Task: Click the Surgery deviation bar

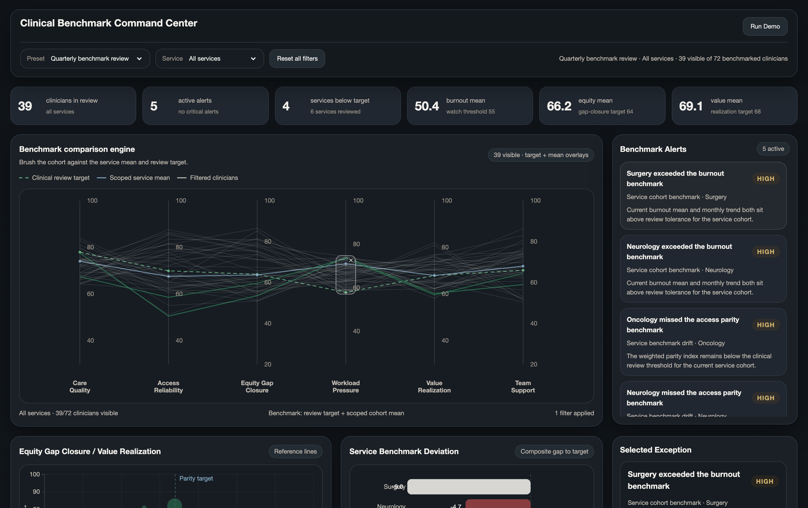Action: click(x=469, y=486)
